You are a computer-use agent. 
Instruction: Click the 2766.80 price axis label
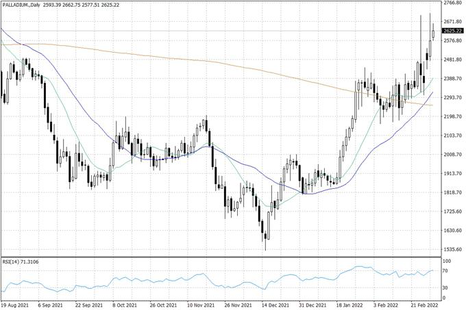pyautogui.click(x=452, y=3)
